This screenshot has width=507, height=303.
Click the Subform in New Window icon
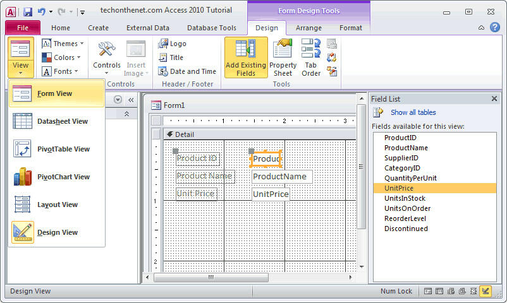point(332,44)
